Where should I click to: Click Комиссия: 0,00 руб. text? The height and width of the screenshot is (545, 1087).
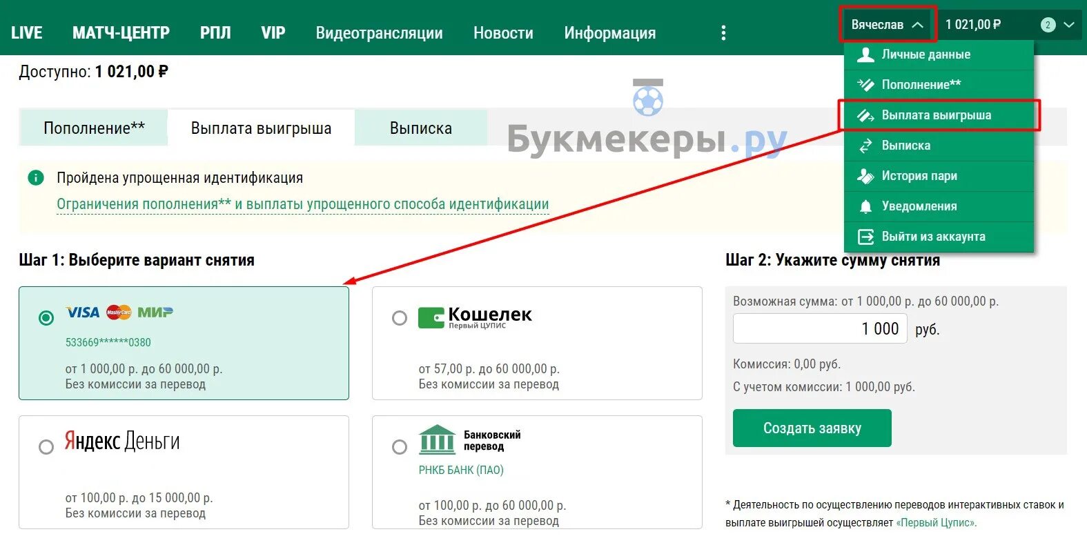point(787,364)
